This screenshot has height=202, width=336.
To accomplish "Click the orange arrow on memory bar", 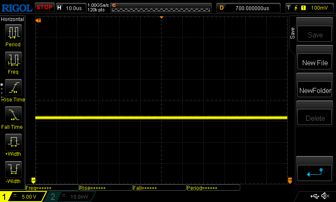I will pos(114,5).
